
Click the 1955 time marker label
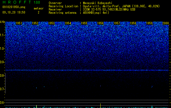click(84, 23)
